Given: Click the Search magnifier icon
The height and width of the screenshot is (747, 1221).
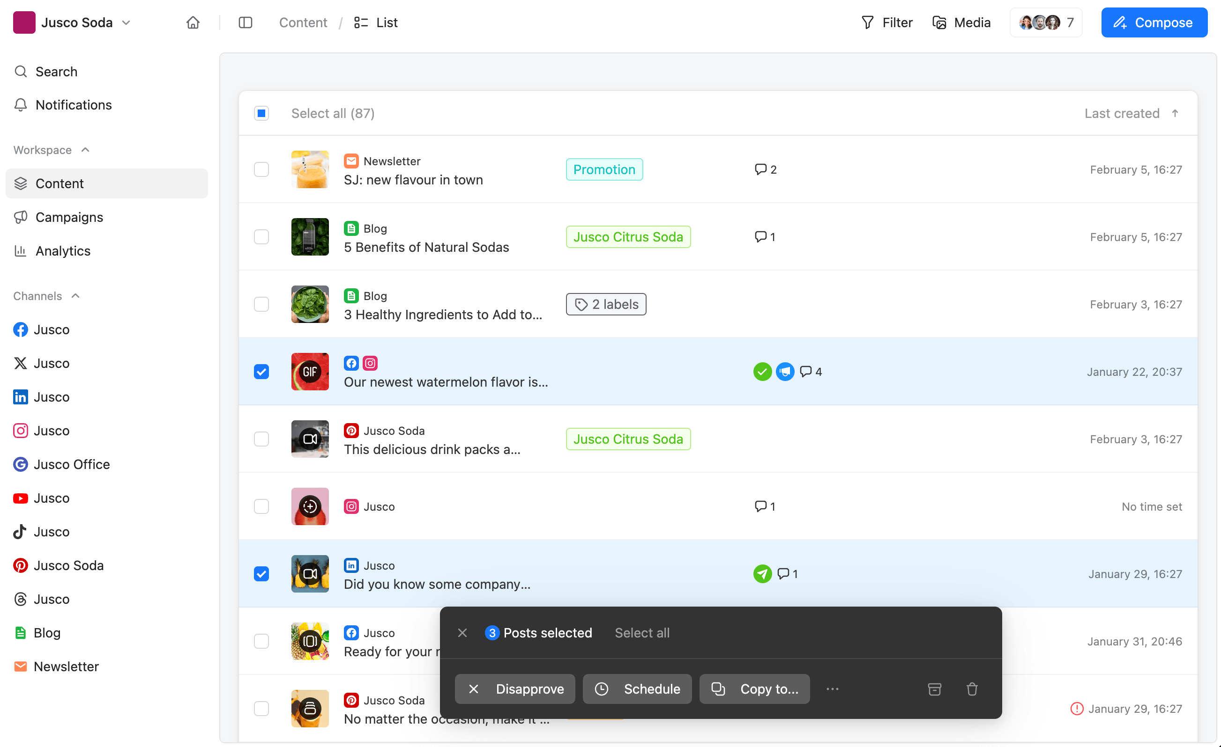Looking at the screenshot, I should [20, 71].
